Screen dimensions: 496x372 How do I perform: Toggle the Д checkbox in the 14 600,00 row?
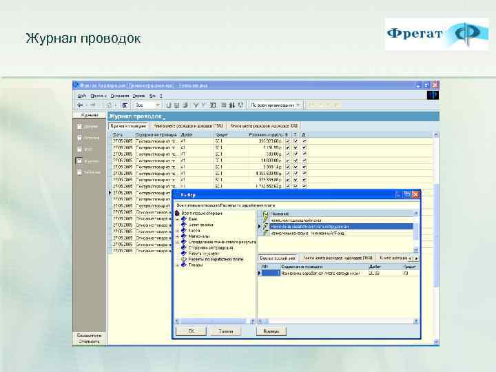tap(304, 161)
